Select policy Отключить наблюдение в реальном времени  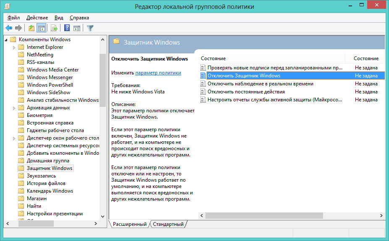pos(260,84)
